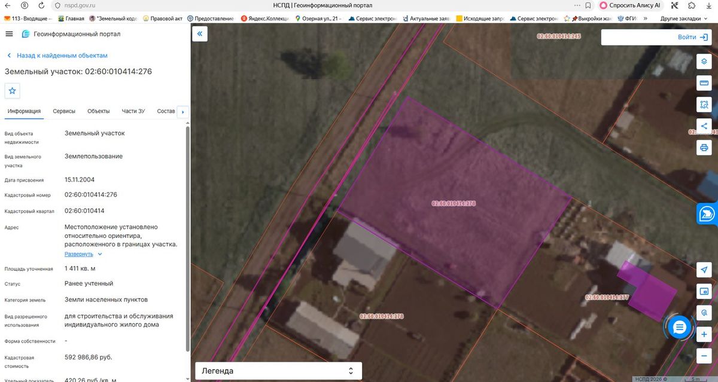Add parcel to favorites with star icon
The image size is (718, 382).
pyautogui.click(x=13, y=91)
